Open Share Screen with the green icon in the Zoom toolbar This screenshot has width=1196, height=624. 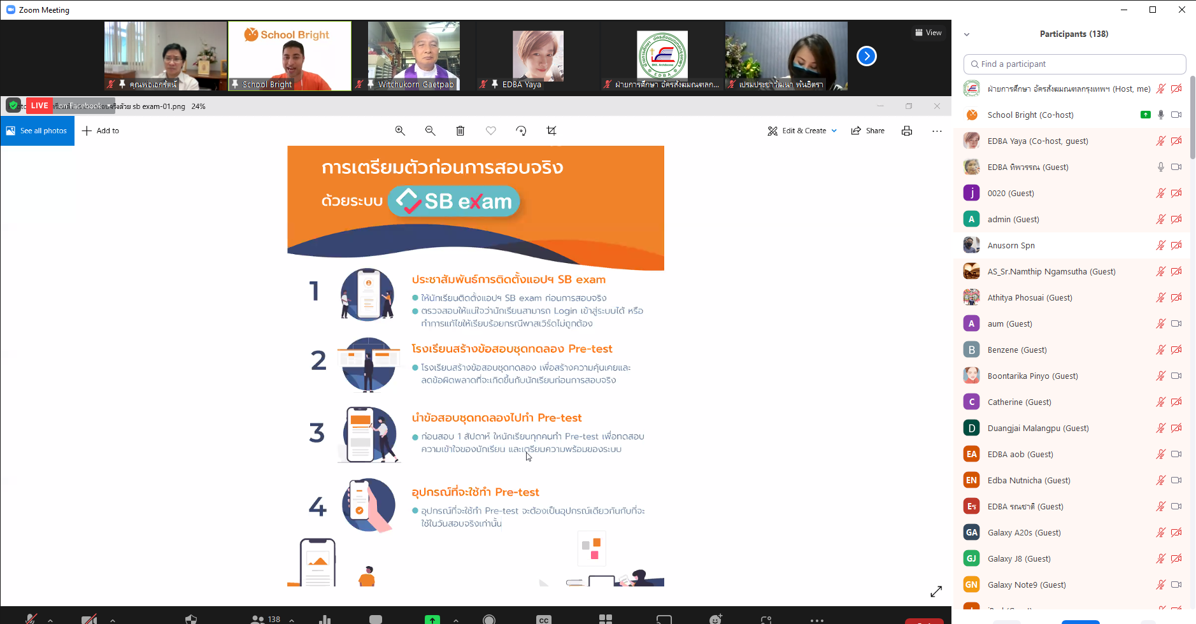(432, 619)
